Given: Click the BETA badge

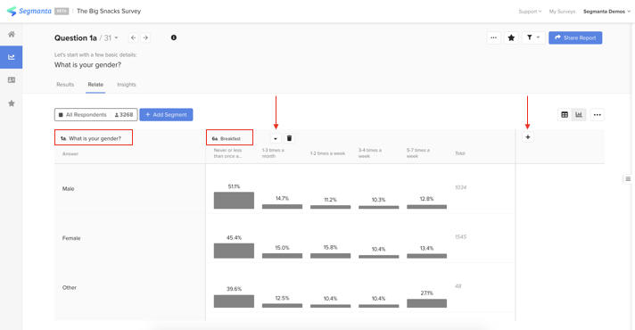Looking at the screenshot, I should pos(62,12).
